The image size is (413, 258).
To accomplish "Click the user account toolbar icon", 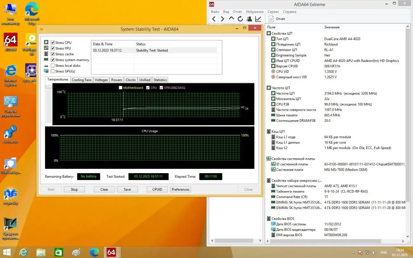I will point(249,19).
